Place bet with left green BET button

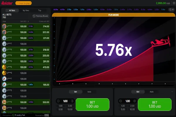[x=92, y=105]
